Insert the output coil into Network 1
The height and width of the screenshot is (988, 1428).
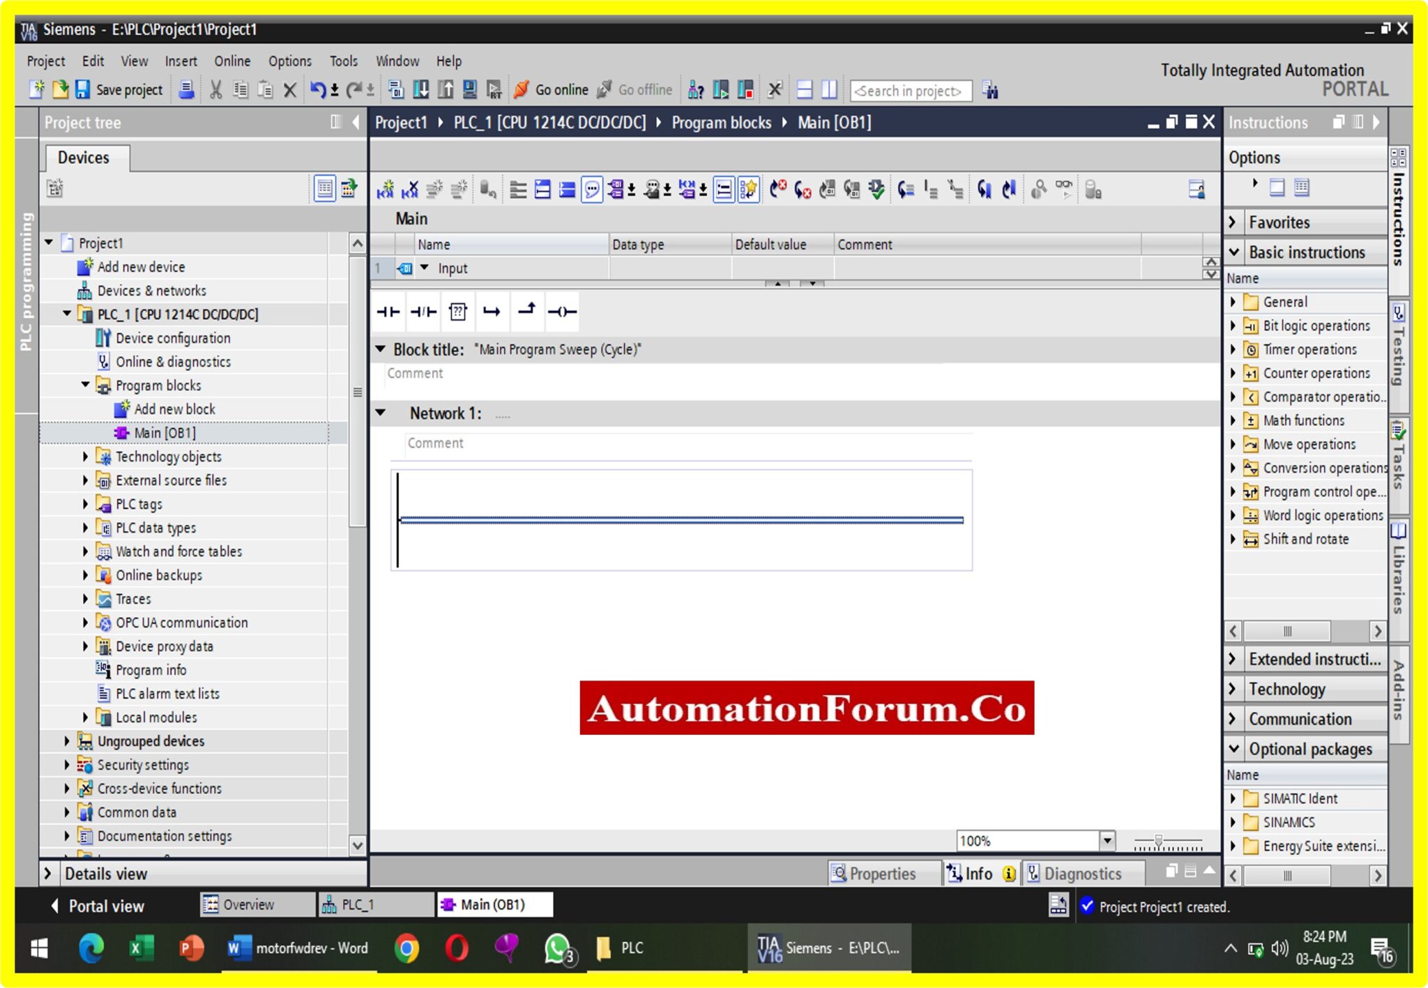(561, 312)
